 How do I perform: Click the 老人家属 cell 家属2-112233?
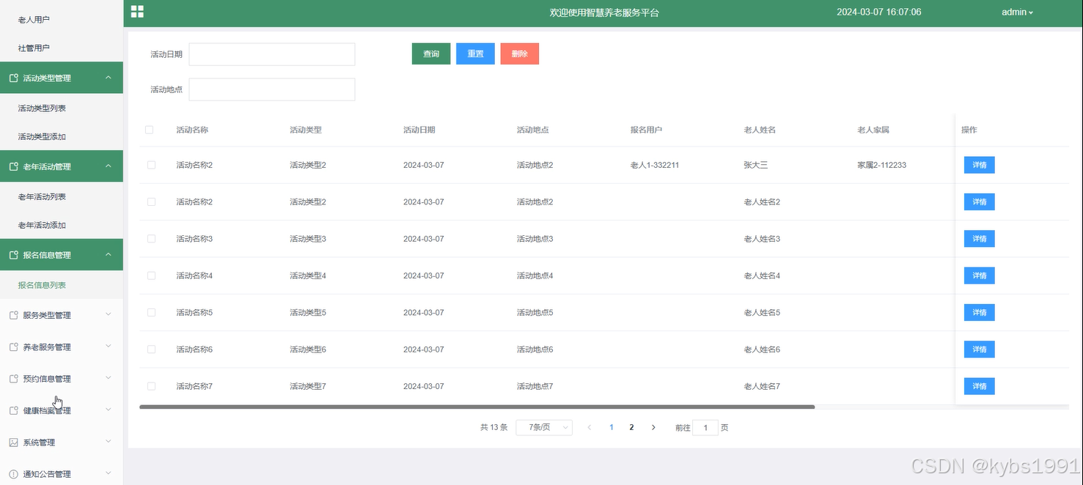coord(881,165)
